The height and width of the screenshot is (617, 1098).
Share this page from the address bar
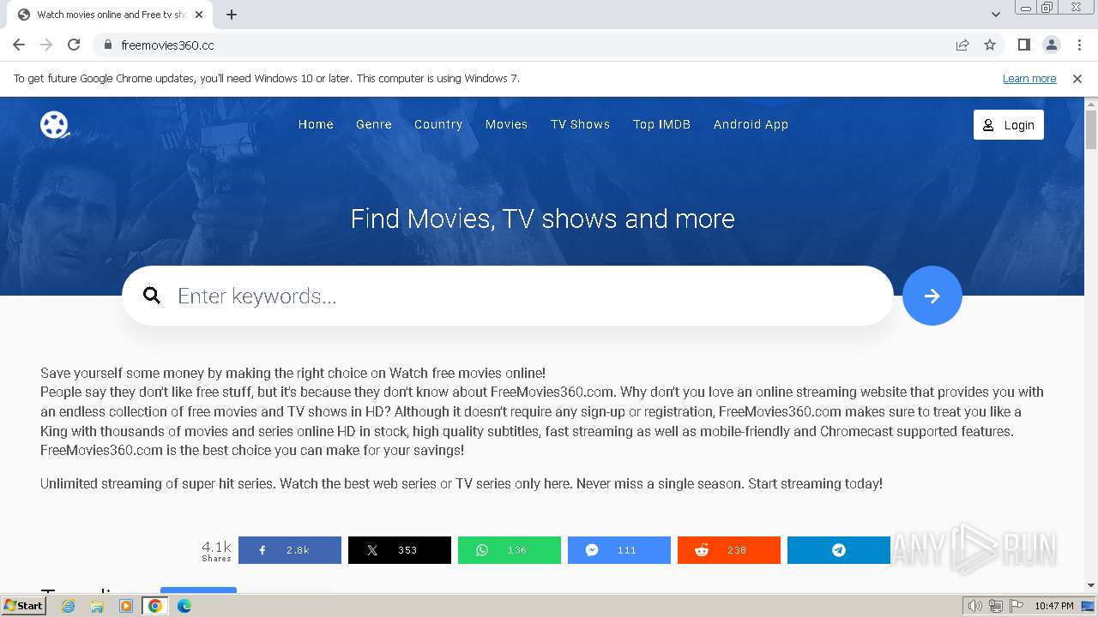click(962, 45)
